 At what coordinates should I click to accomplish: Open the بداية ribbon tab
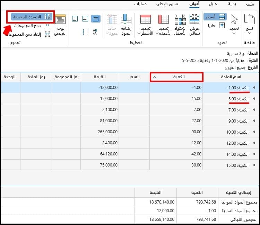tap(232, 4)
